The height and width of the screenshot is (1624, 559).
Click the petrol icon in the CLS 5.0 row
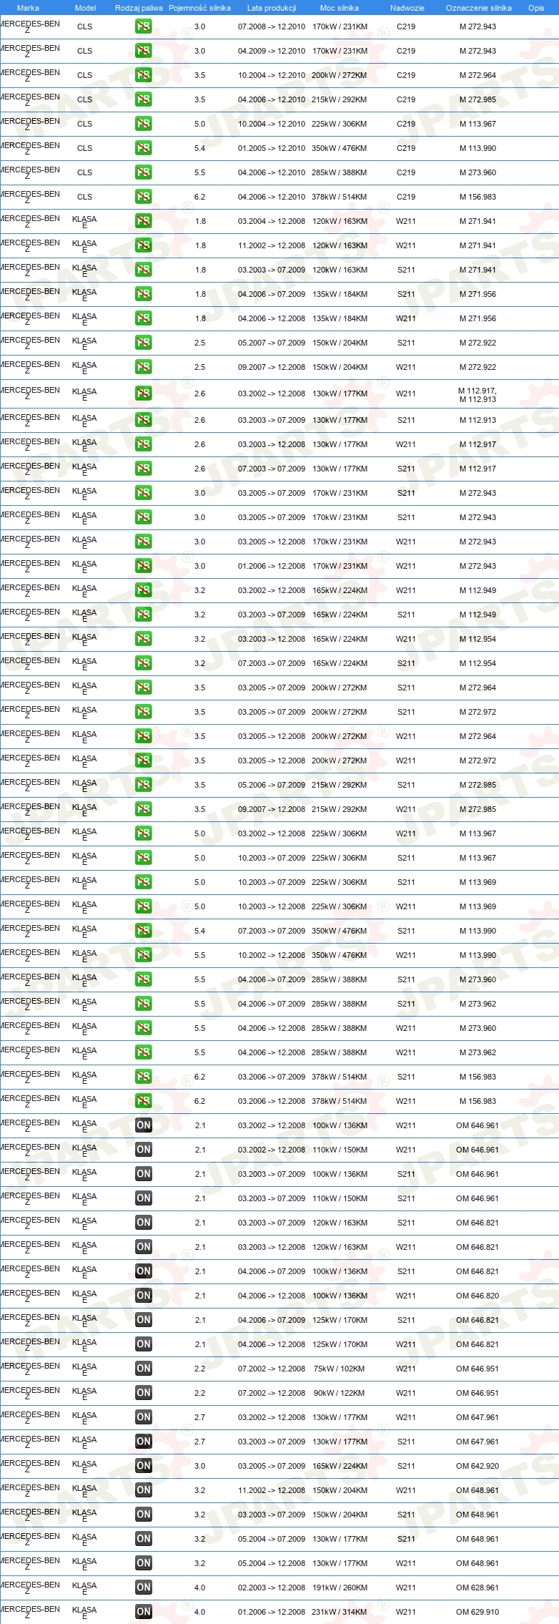pos(143,124)
